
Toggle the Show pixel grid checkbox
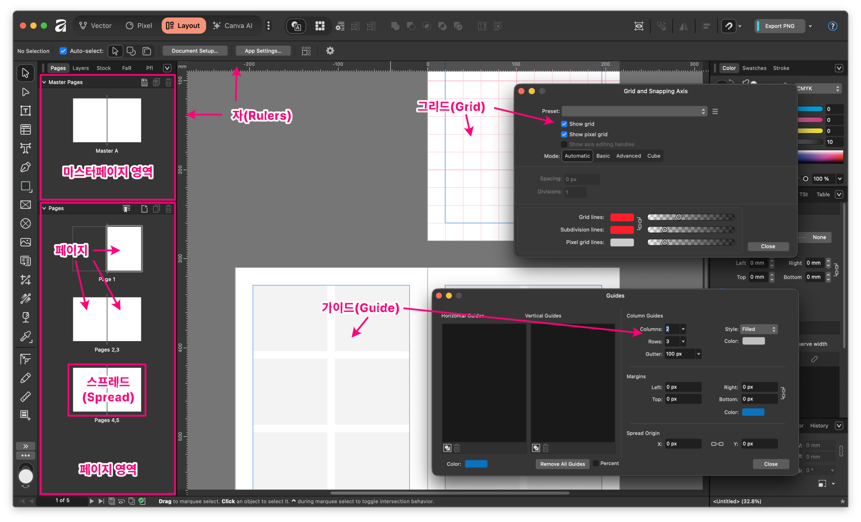[x=564, y=134]
